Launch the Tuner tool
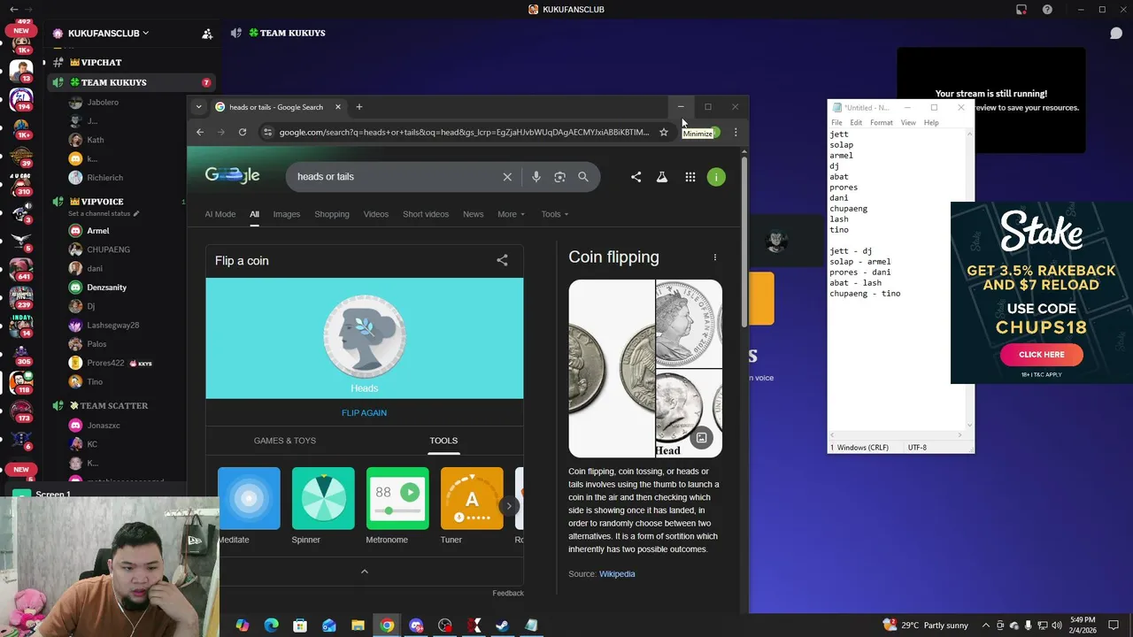The image size is (1133, 637). [x=472, y=506]
